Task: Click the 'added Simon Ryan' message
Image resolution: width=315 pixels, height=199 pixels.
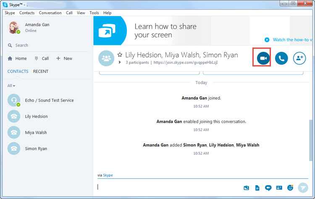Action: tap(201, 145)
